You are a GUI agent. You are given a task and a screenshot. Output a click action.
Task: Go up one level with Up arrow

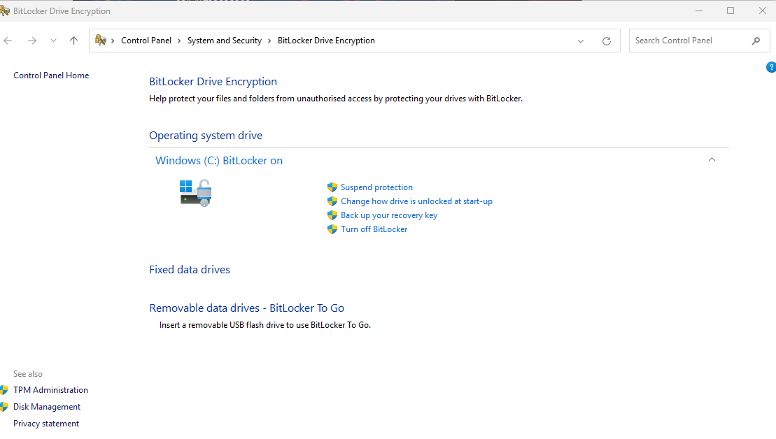(73, 41)
